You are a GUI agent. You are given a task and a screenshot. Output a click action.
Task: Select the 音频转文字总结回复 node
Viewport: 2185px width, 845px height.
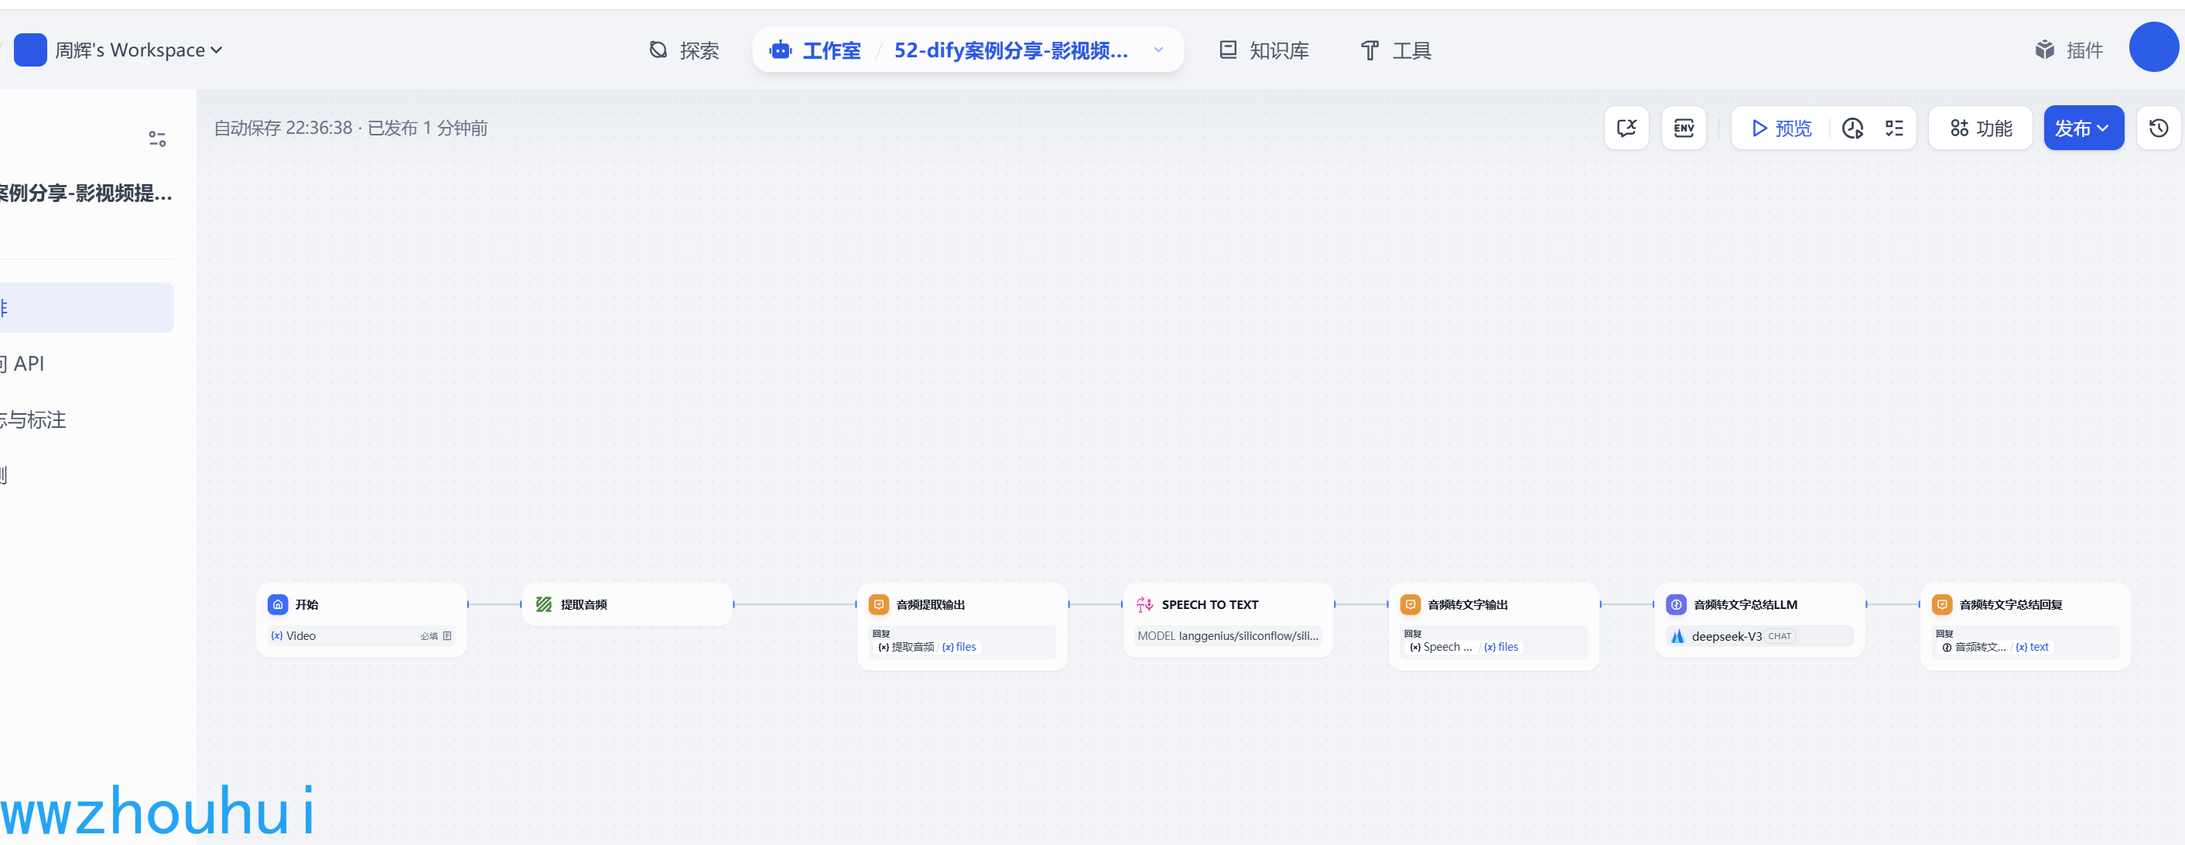(x=2026, y=626)
